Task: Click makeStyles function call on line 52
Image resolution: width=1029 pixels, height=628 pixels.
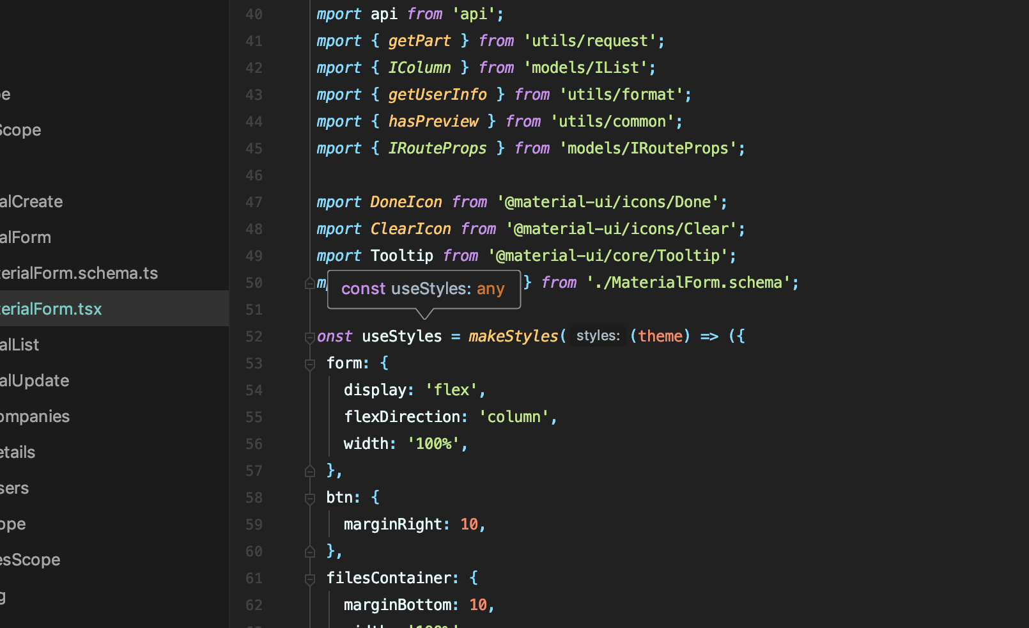Action: 514,336
